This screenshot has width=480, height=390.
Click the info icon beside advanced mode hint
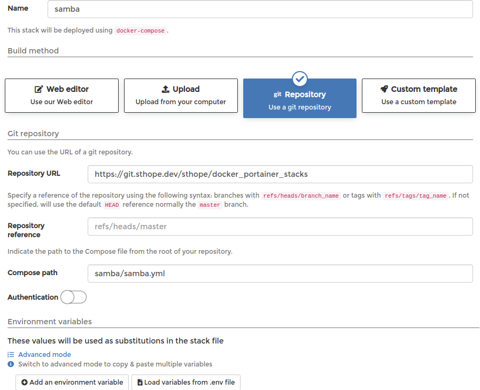11,364
